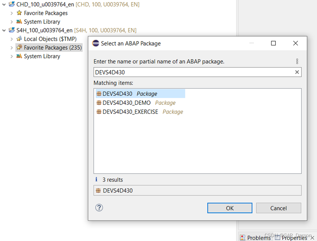Screen dimensions: 317x241
Task: Collapse the CHD_100_u0039764_en project node
Action: tap(4, 4)
